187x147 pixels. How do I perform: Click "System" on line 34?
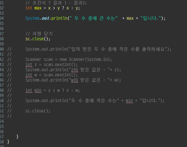click(x=32, y=18)
